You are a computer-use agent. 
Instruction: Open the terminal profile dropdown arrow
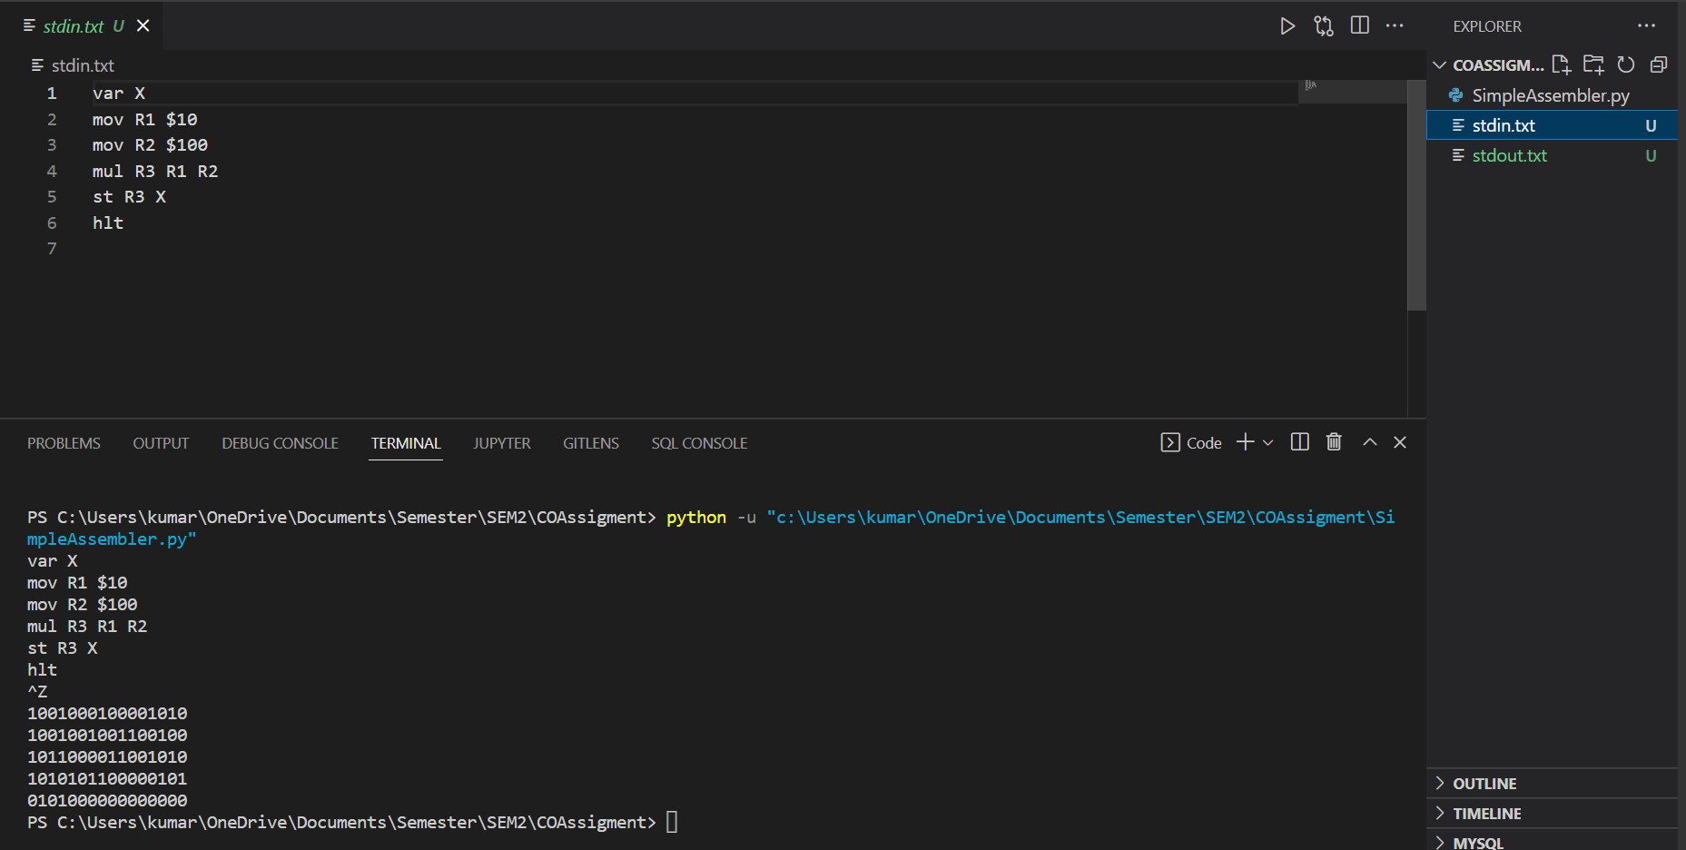pyautogui.click(x=1267, y=442)
